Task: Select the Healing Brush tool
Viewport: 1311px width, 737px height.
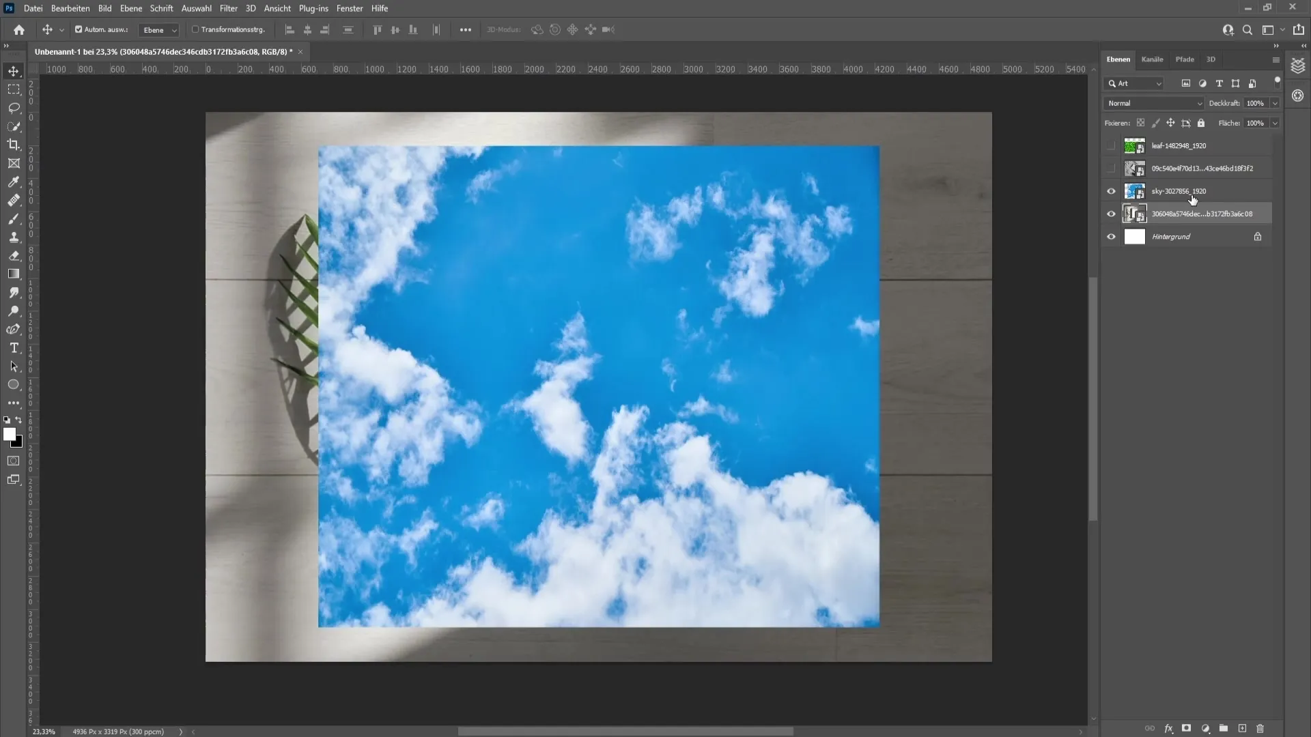Action: click(x=14, y=200)
